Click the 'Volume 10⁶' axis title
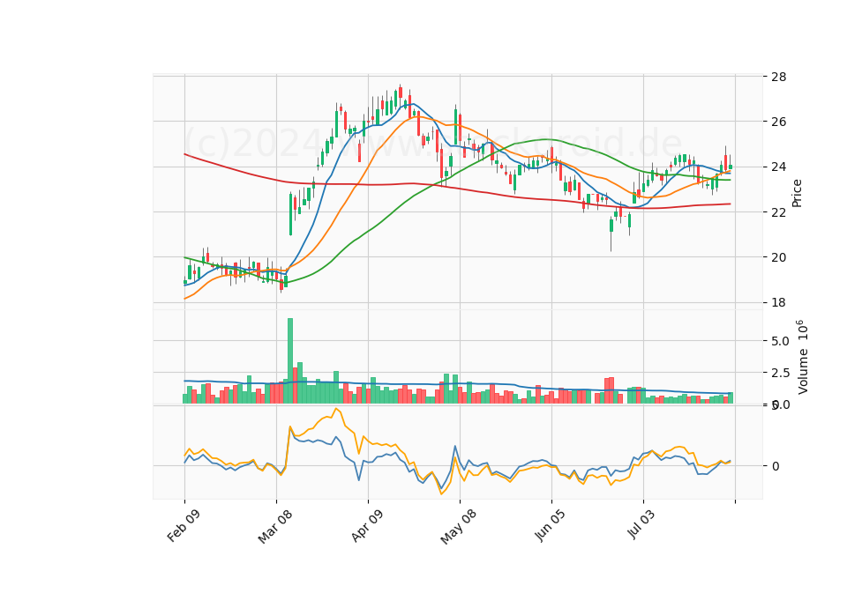This screenshot has height=608, width=847. click(x=802, y=357)
